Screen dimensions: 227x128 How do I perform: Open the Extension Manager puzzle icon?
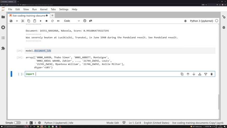(x=3, y=48)
